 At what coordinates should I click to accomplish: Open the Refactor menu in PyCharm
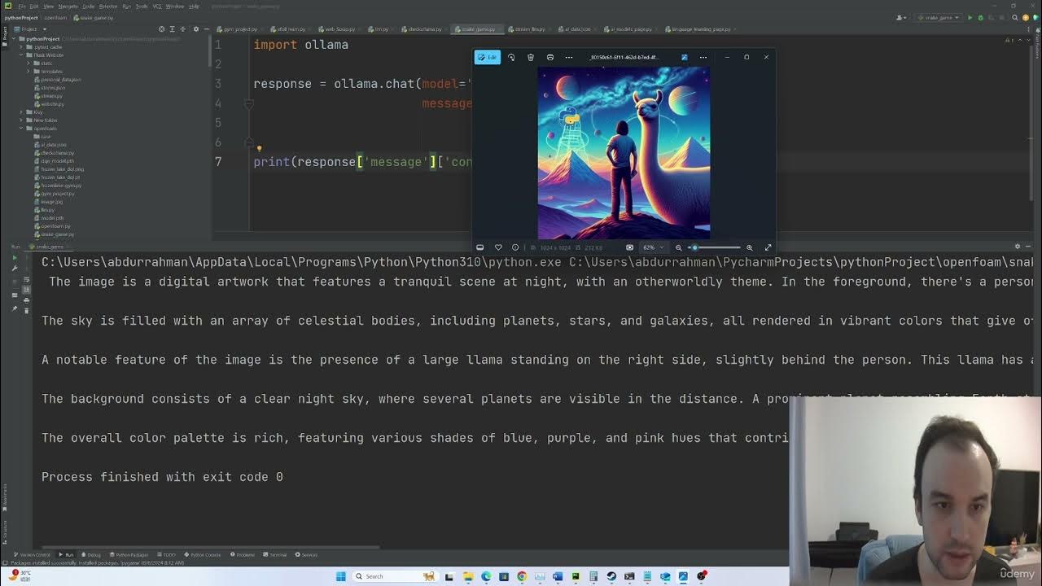click(108, 6)
